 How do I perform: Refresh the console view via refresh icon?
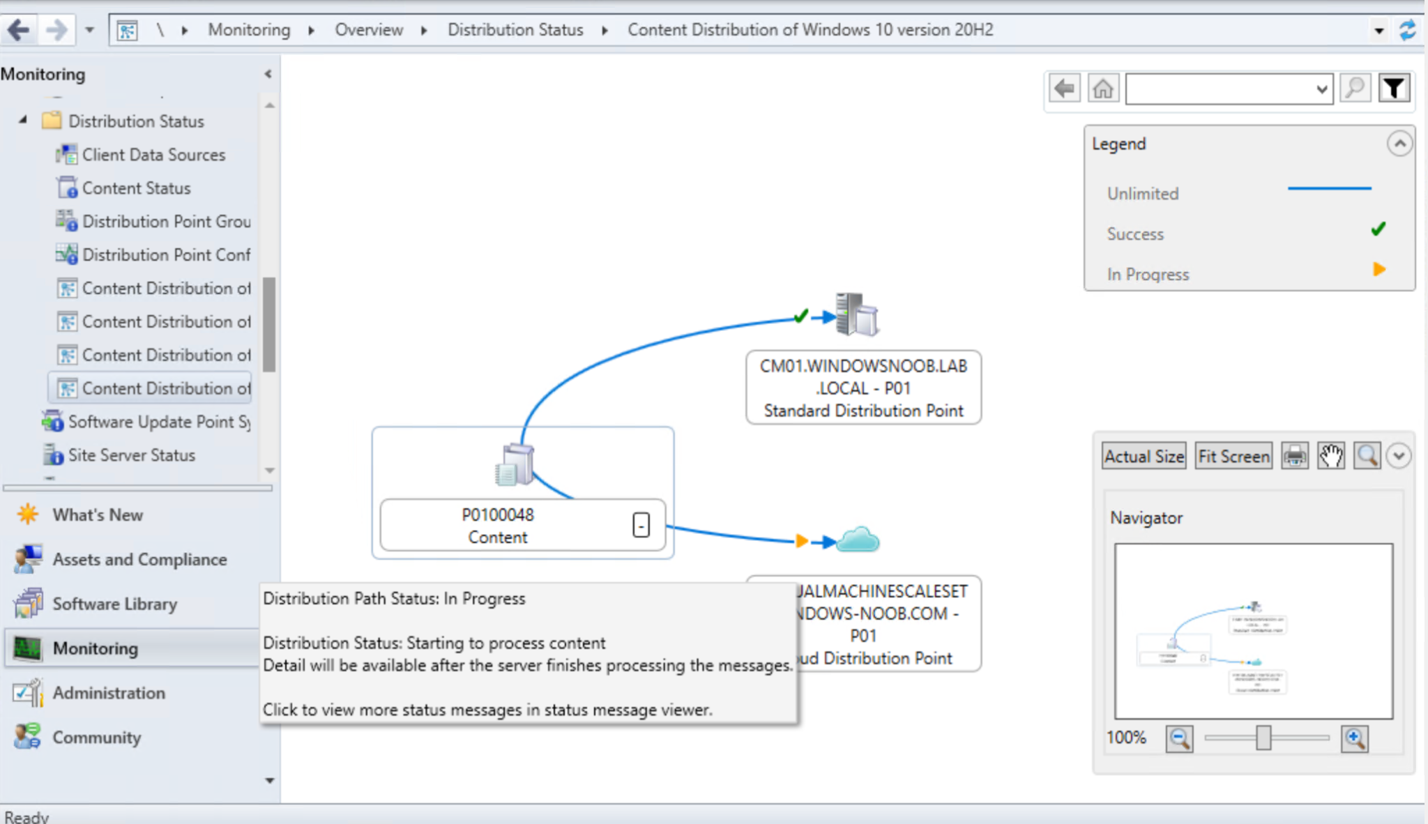point(1409,29)
